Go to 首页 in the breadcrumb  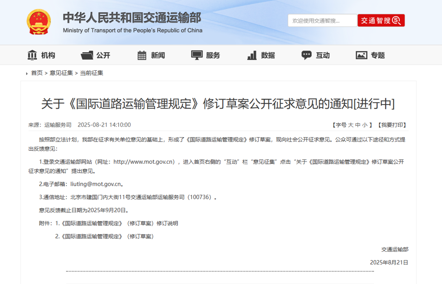[37, 73]
